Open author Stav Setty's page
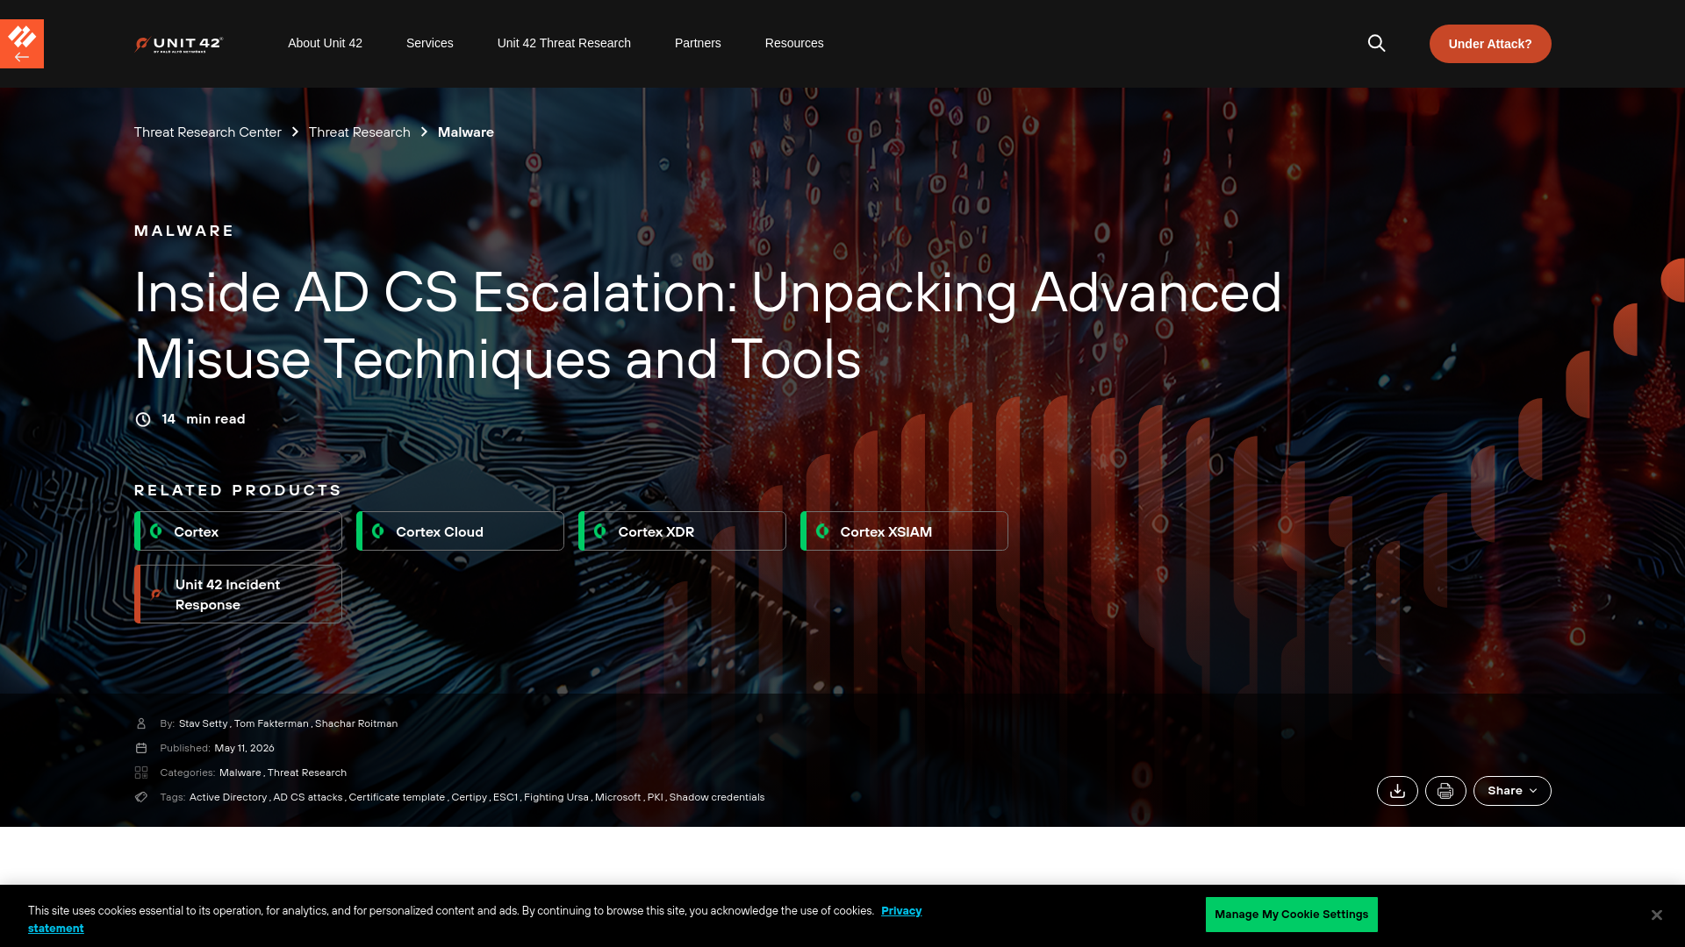 pos(203,723)
